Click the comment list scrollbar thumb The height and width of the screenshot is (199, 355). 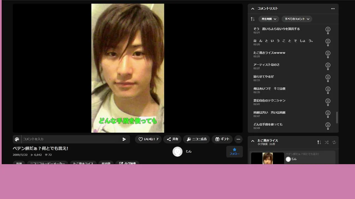[337, 117]
